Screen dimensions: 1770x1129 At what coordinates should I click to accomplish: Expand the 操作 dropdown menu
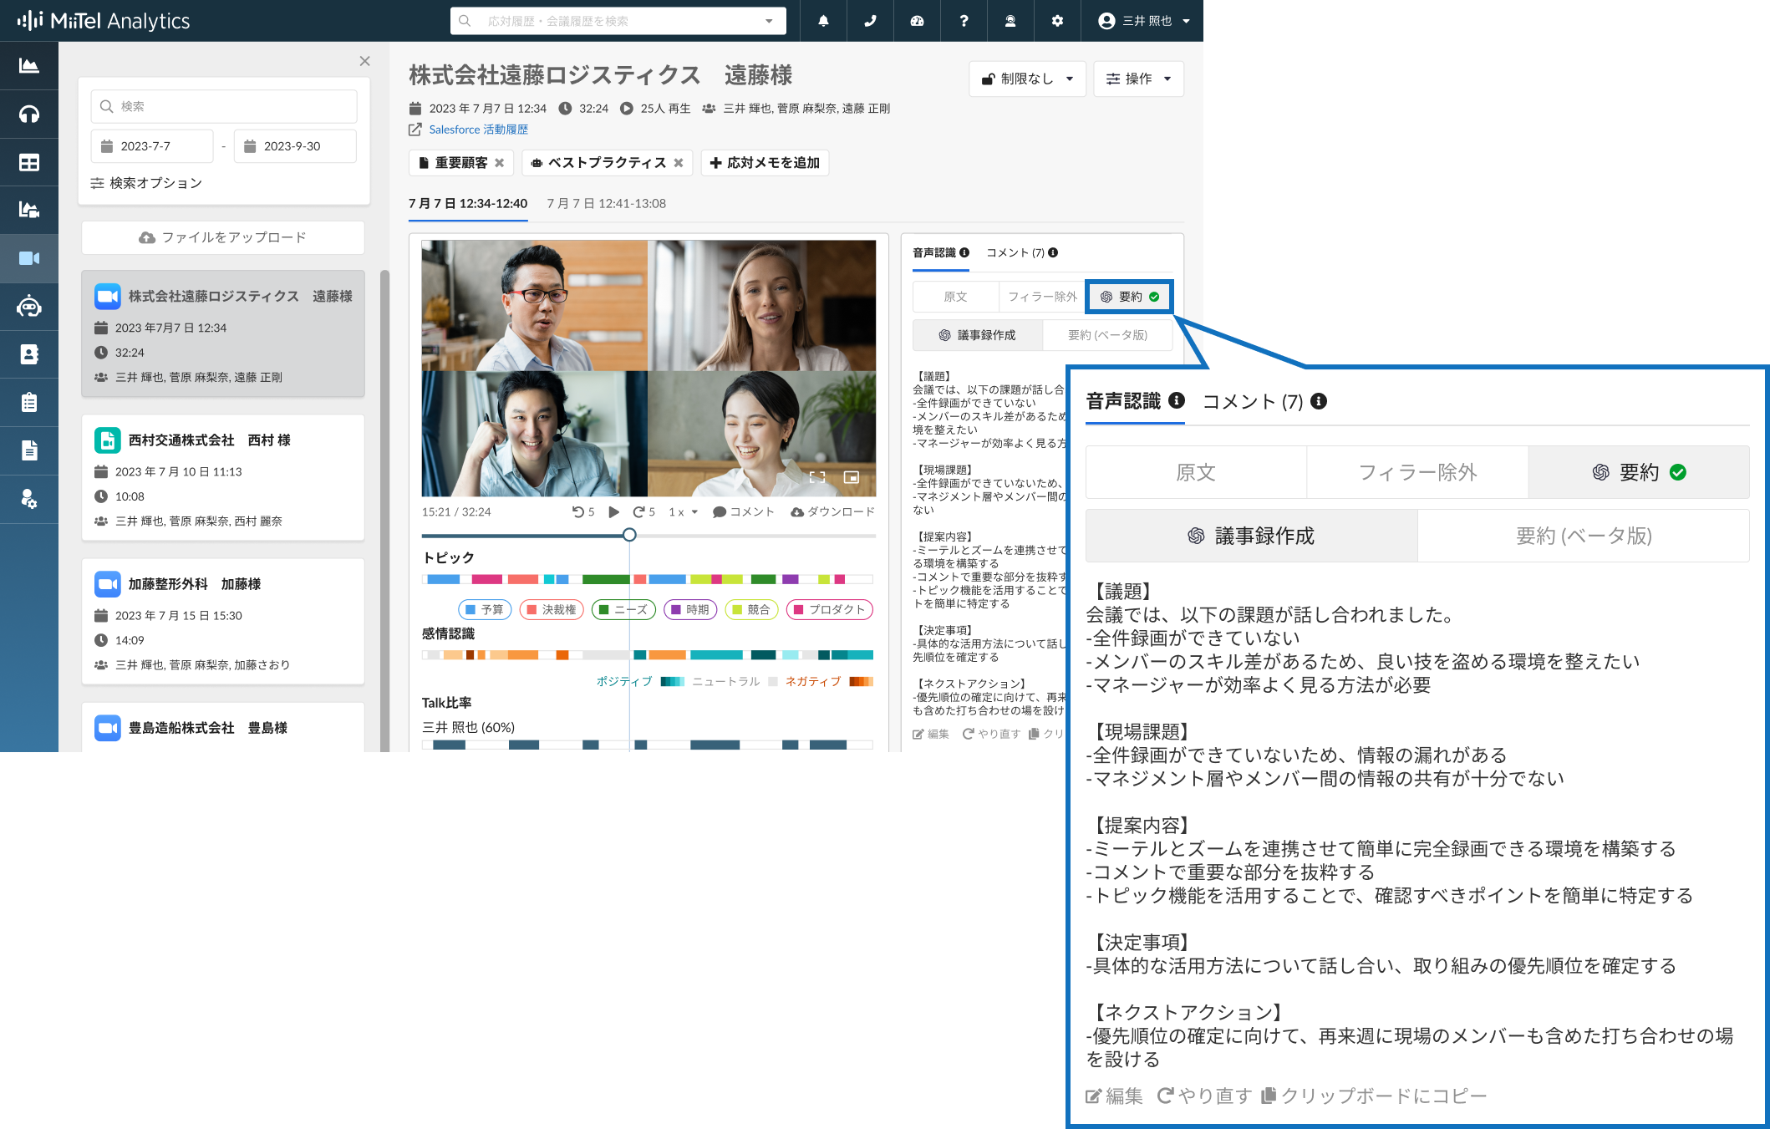tap(1138, 79)
